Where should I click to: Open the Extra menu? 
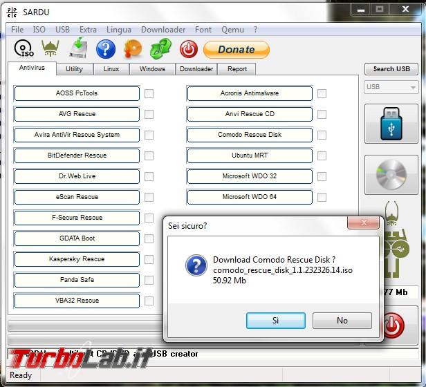pyautogui.click(x=88, y=29)
